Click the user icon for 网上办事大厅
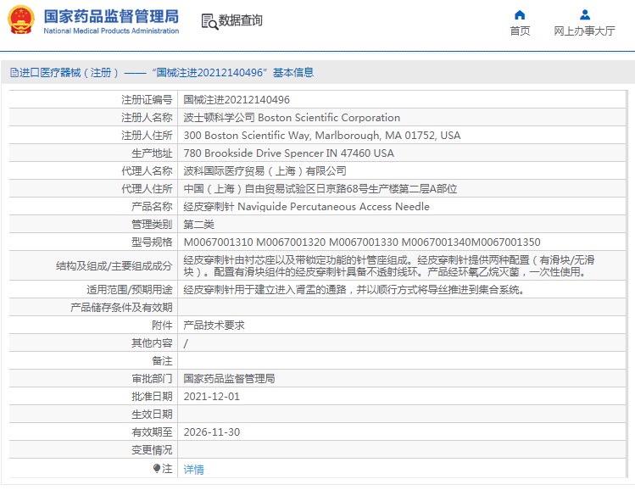Image resolution: width=635 pixels, height=490 pixels. 585,15
